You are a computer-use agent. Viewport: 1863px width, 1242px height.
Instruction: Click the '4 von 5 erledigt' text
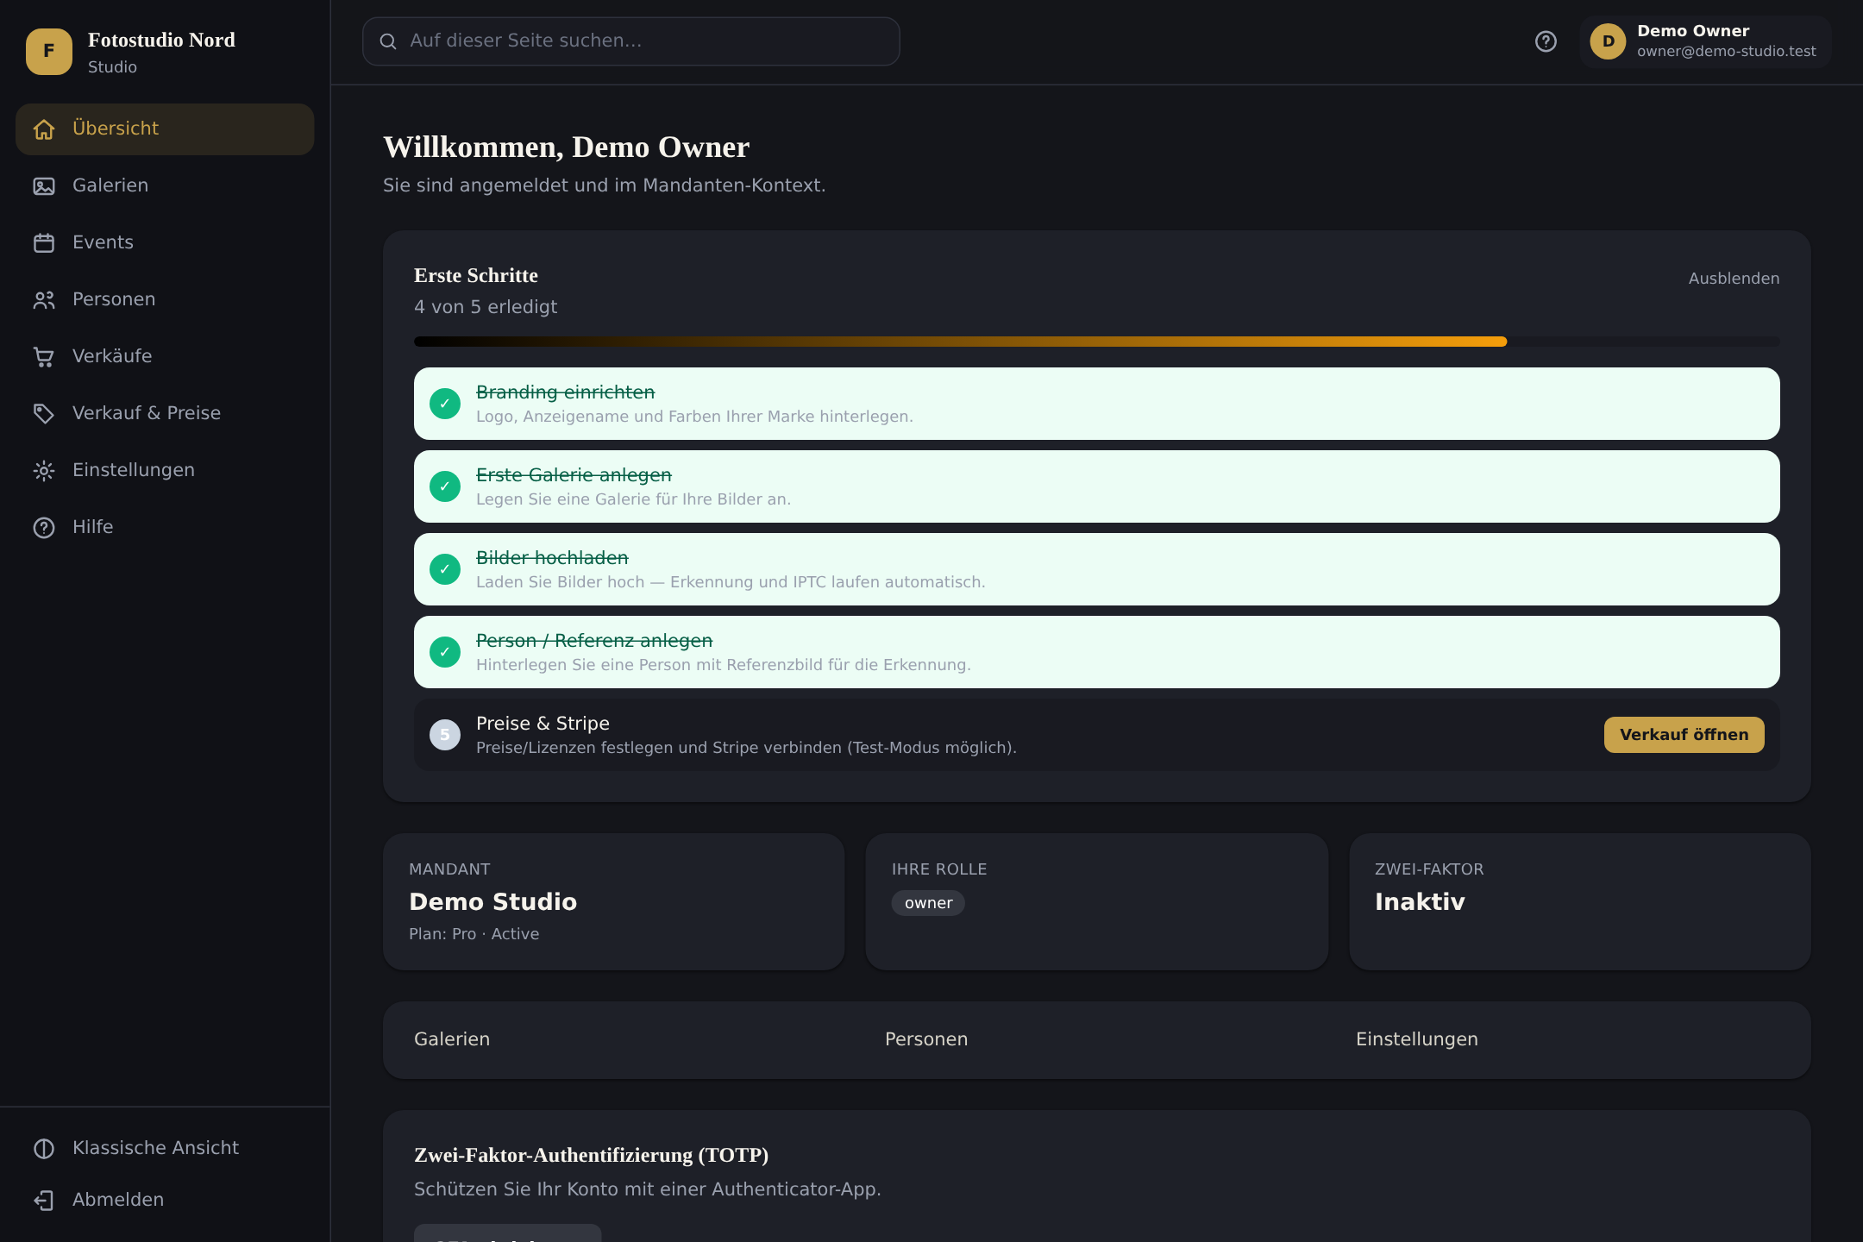click(x=486, y=307)
